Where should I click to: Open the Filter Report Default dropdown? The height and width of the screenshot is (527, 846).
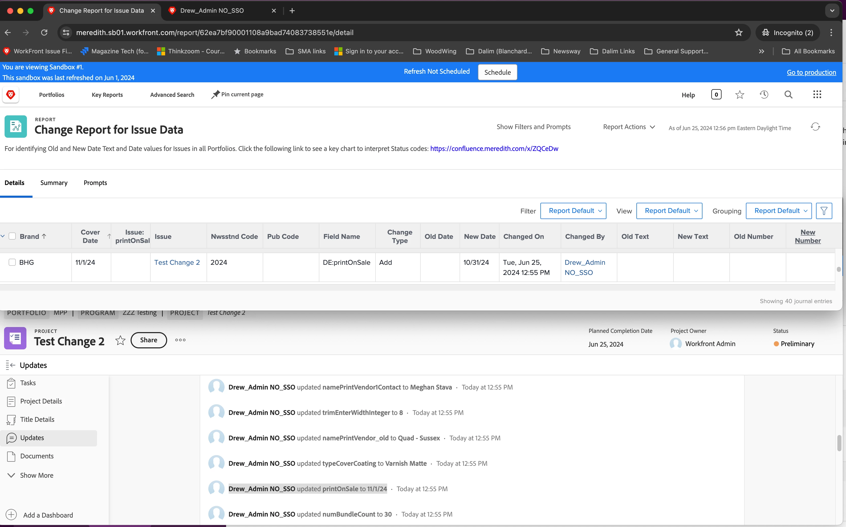point(573,211)
